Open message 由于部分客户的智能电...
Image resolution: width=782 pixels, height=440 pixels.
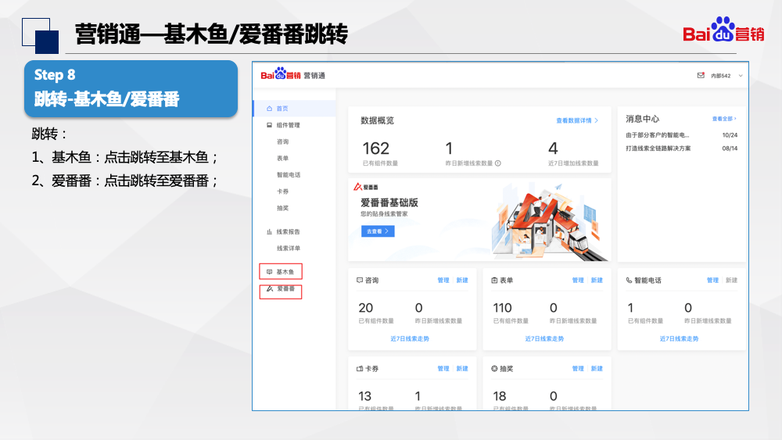point(658,135)
